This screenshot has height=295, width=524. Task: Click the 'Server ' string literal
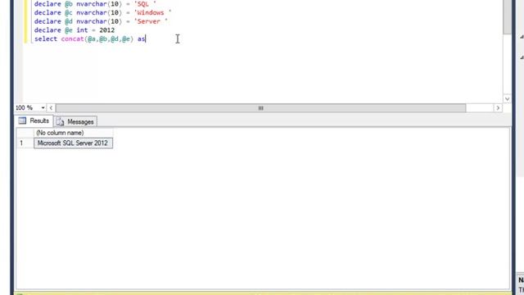click(151, 21)
